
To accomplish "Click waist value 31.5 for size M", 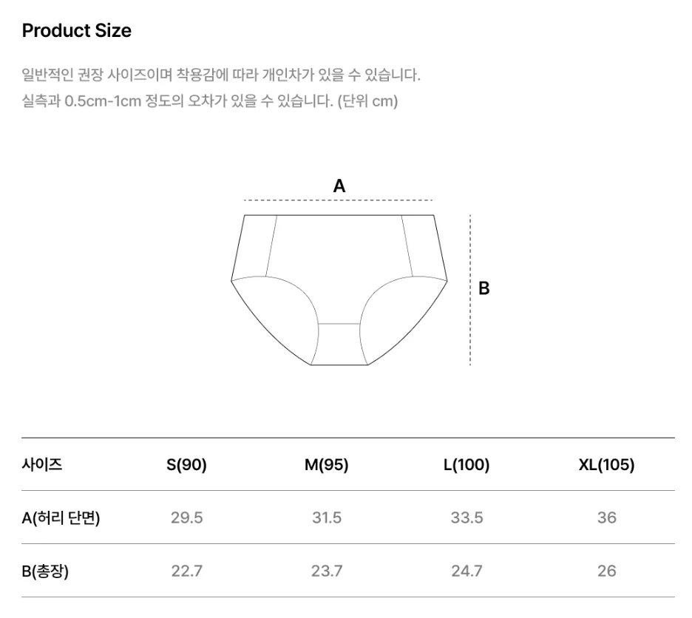I will [x=327, y=517].
